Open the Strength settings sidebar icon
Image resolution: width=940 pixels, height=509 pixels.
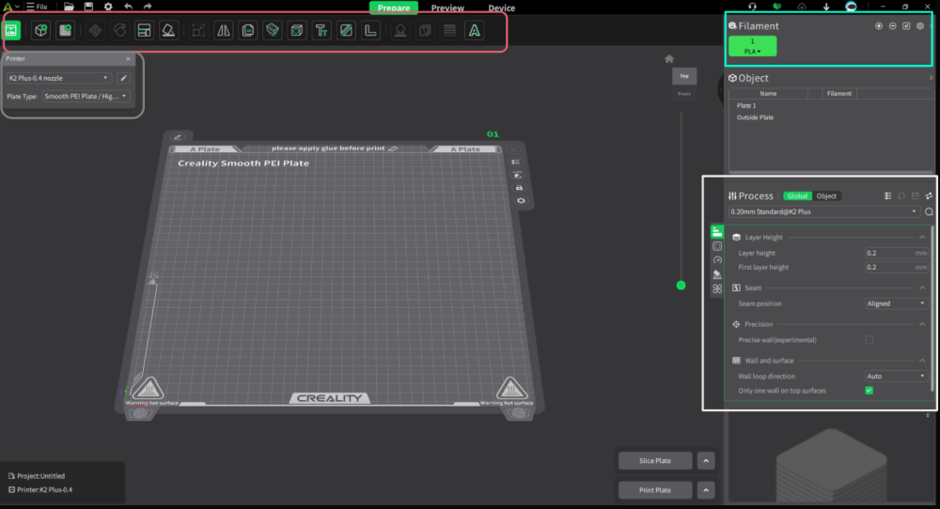coord(717,246)
